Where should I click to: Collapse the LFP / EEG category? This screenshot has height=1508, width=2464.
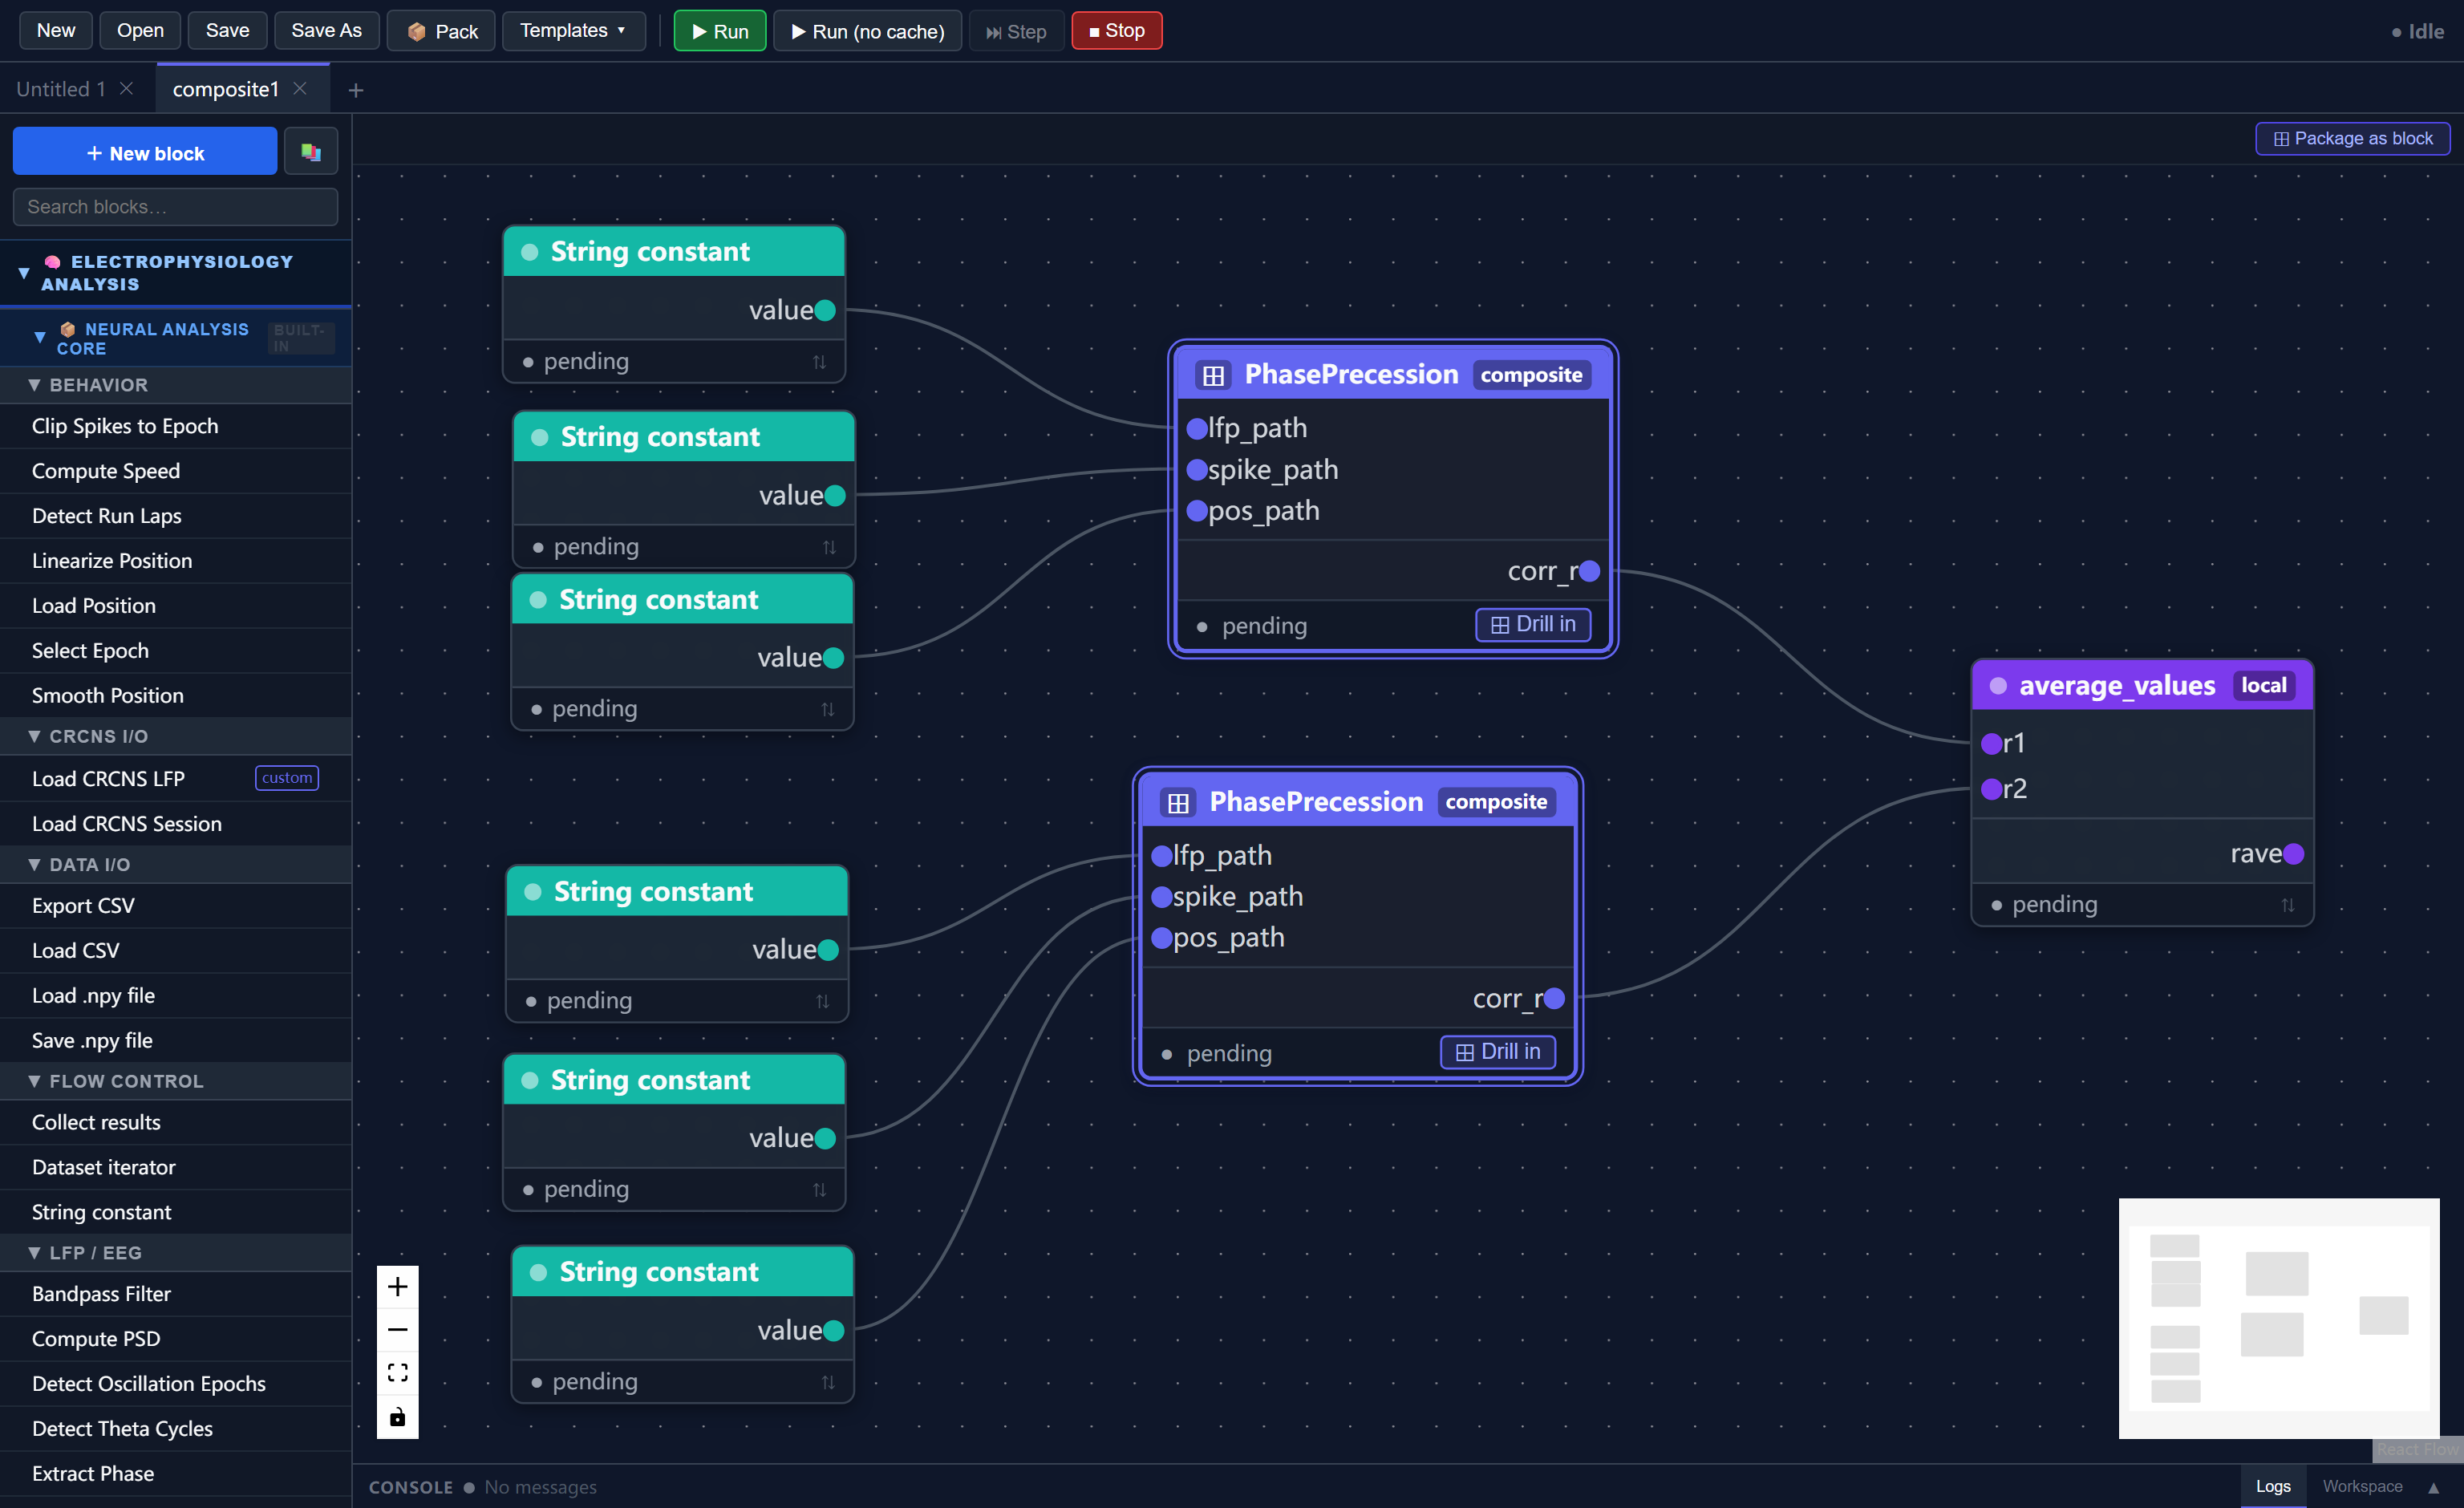(x=34, y=1252)
